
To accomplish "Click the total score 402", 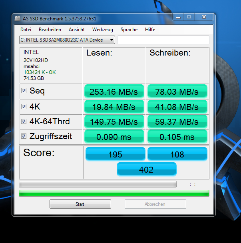I will point(146,169).
